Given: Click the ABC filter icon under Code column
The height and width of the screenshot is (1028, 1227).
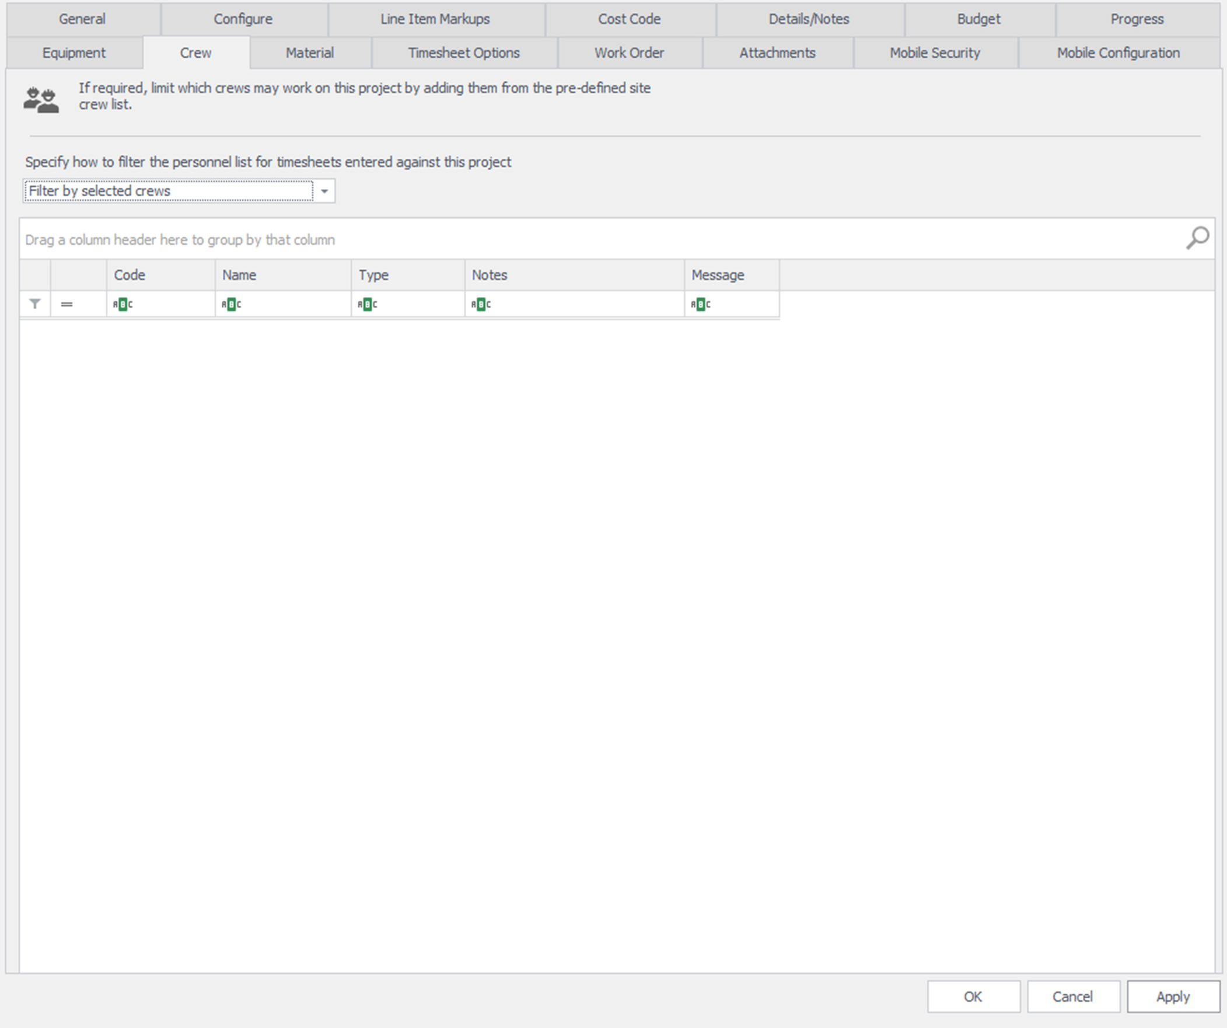Looking at the screenshot, I should [x=123, y=304].
